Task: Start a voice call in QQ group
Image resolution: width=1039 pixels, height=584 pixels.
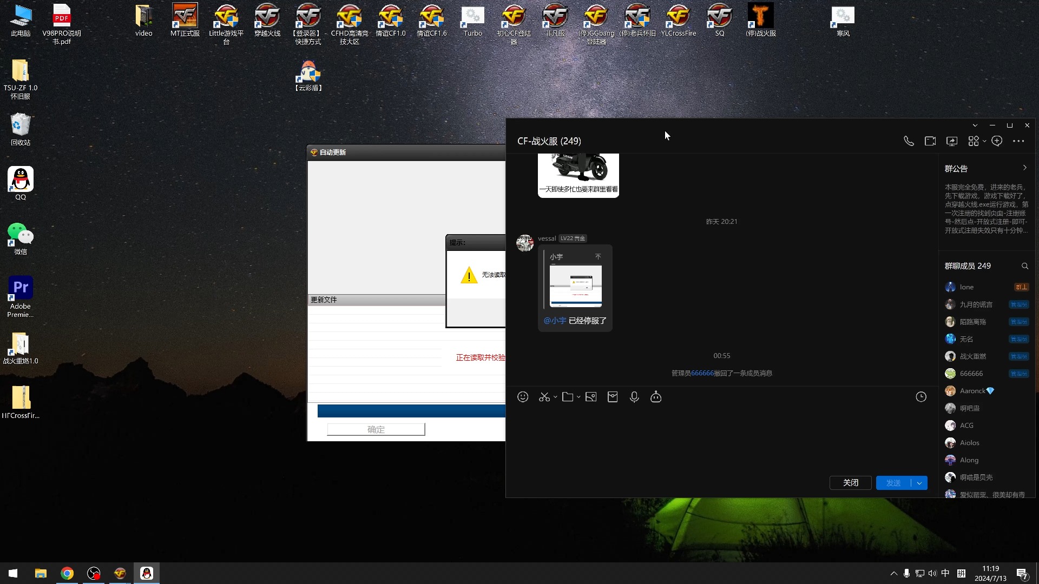Action: (x=909, y=141)
